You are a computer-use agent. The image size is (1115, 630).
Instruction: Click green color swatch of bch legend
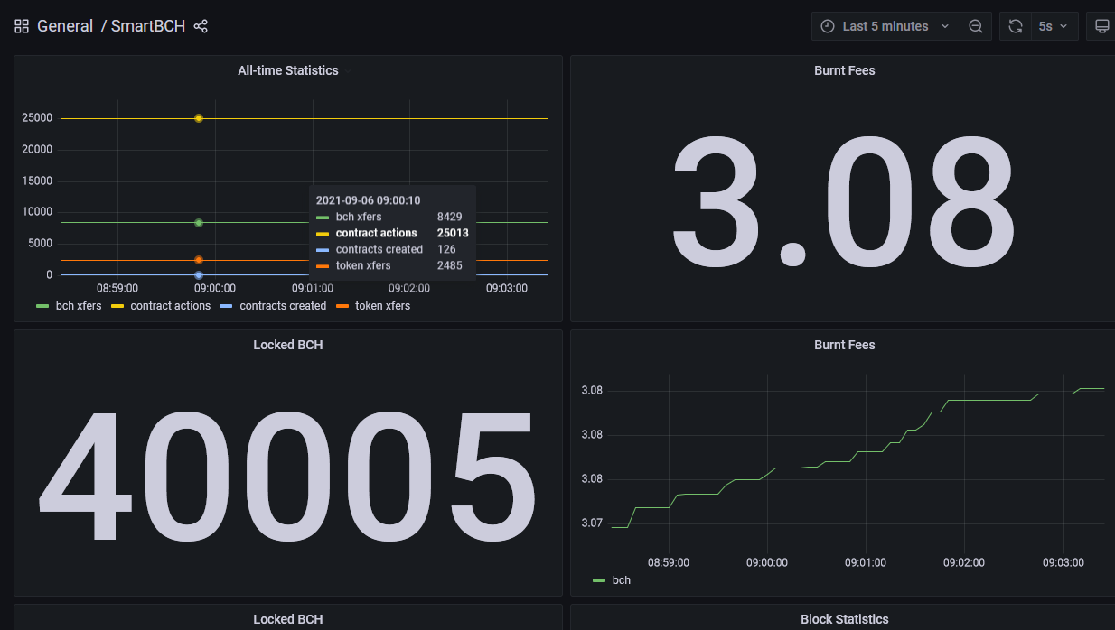[x=599, y=580]
